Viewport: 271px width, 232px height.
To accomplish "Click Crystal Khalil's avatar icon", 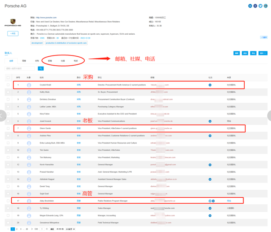I will (x=29, y=85).
